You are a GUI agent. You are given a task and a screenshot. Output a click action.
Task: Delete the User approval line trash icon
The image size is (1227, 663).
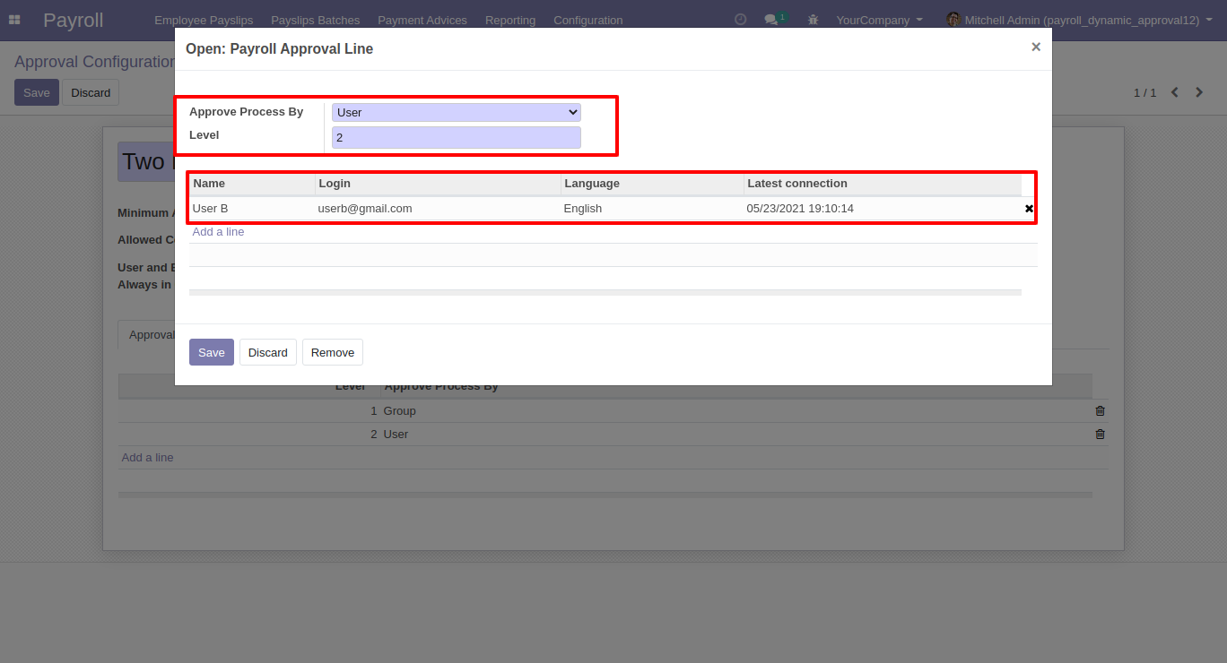(x=1100, y=435)
